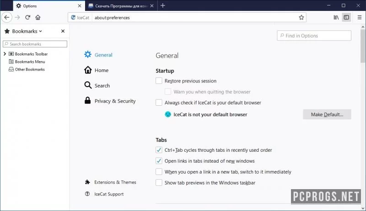
Task: Click IceCat is not your default browser text
Action: (x=210, y=114)
